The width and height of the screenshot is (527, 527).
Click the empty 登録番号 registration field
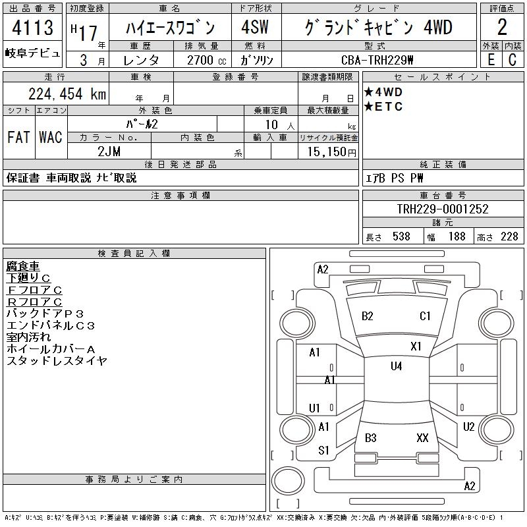[x=236, y=94]
